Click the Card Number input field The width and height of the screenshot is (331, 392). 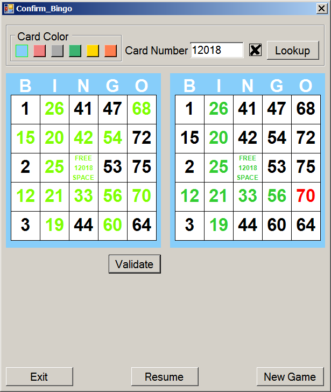point(216,50)
